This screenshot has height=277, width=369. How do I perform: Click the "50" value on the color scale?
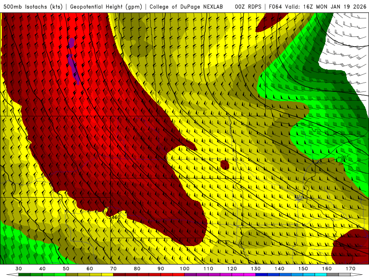pos(66,269)
